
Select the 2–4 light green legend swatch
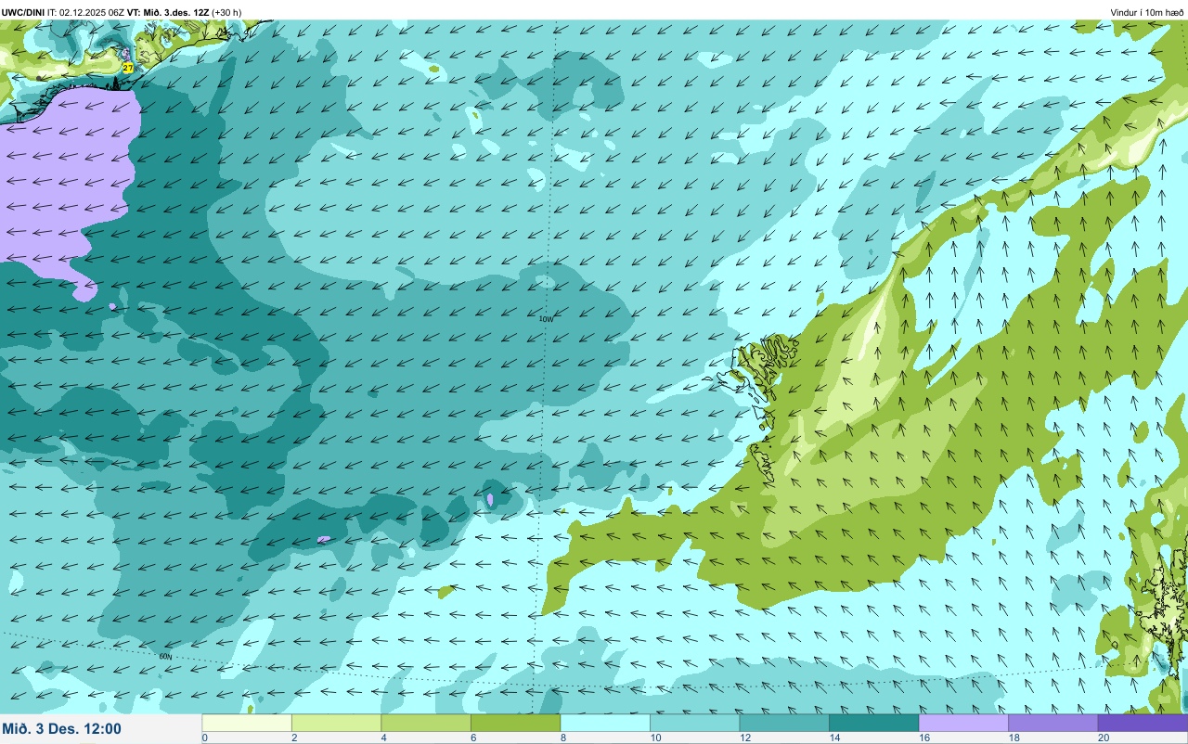(x=336, y=723)
